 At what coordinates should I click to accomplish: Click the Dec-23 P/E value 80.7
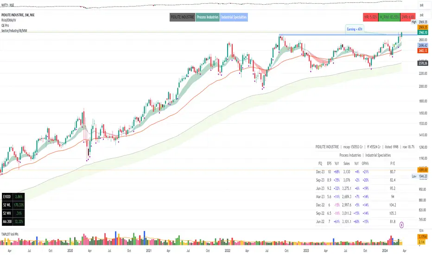(x=393, y=172)
